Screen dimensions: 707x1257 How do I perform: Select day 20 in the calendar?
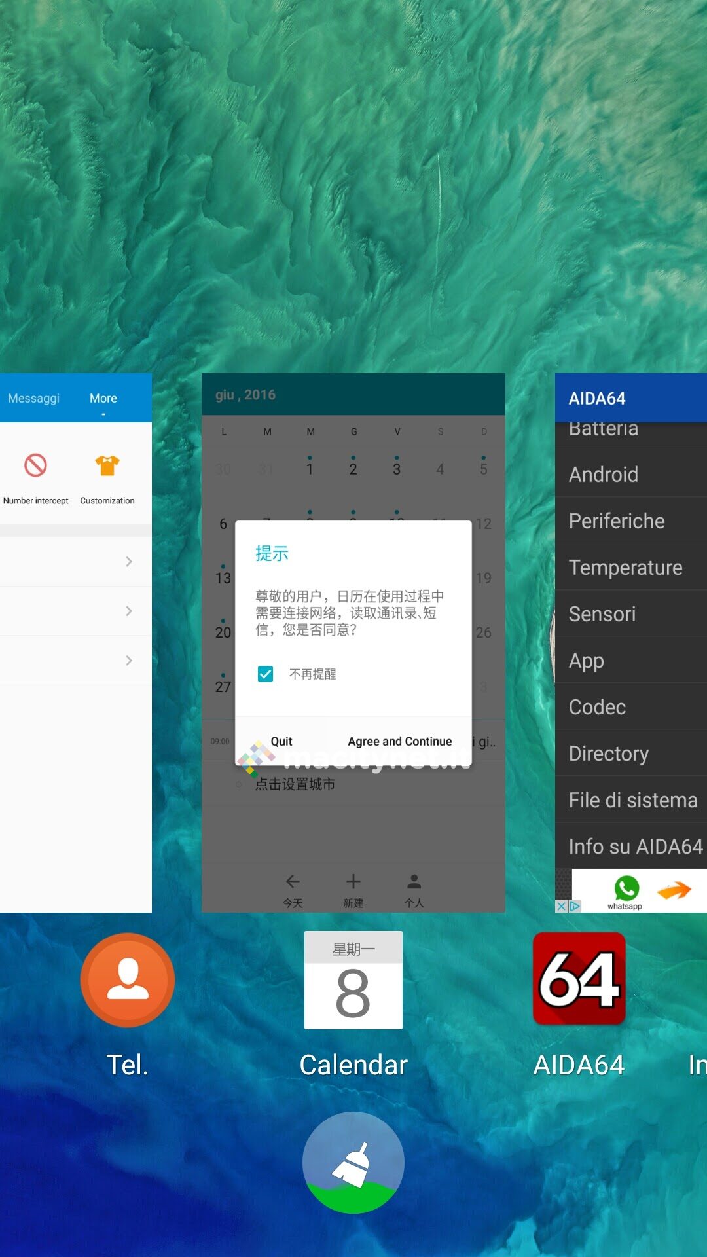tap(223, 632)
